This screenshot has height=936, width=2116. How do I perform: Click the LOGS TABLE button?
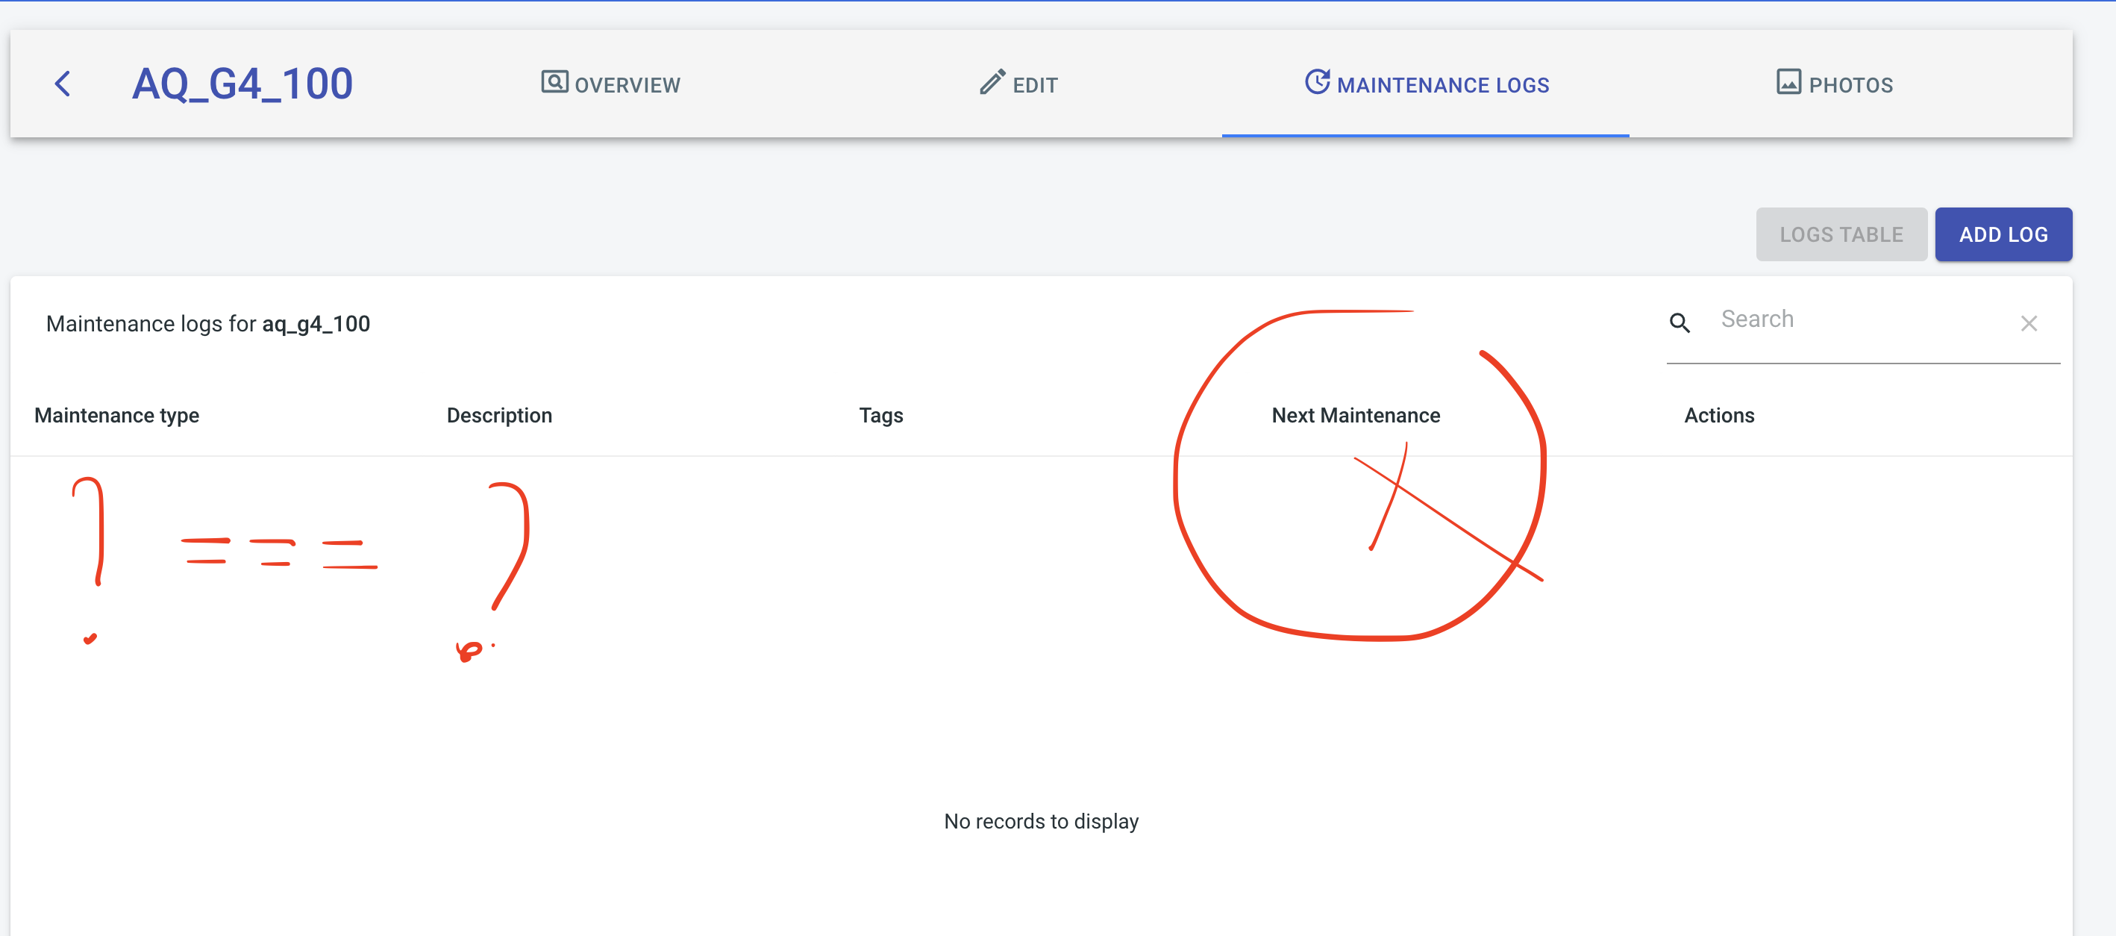click(1841, 234)
